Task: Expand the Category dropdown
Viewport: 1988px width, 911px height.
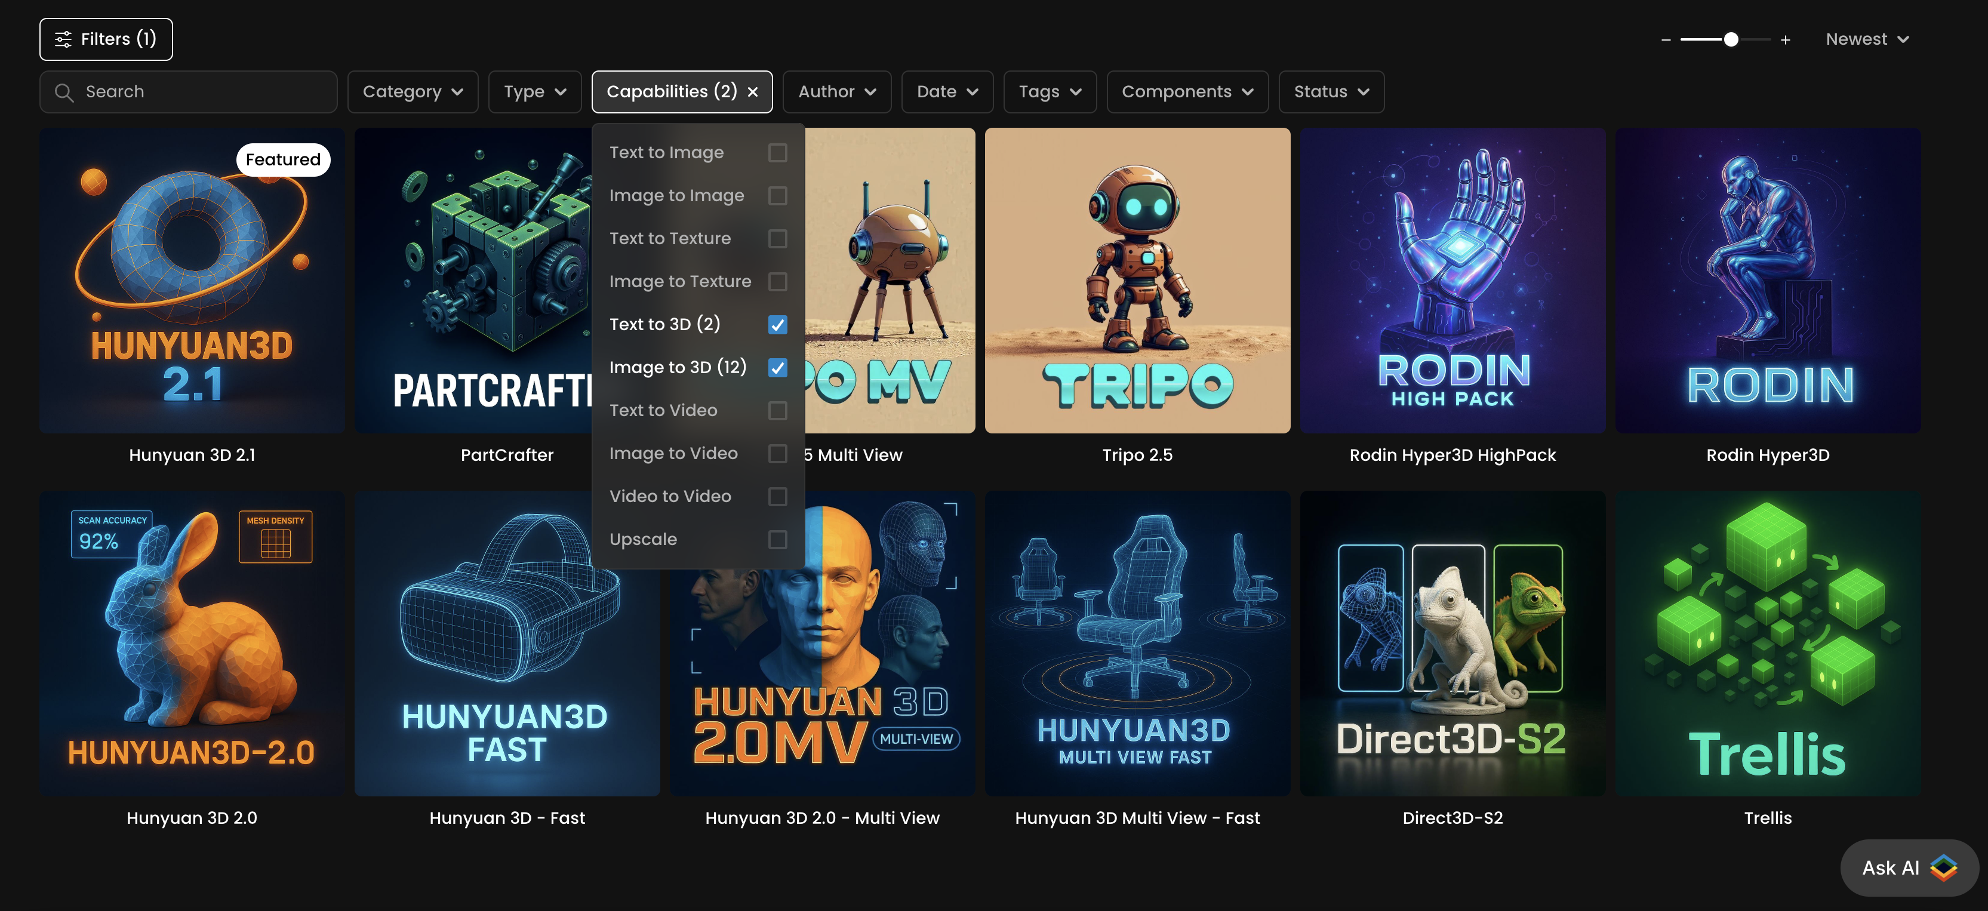Action: point(413,92)
